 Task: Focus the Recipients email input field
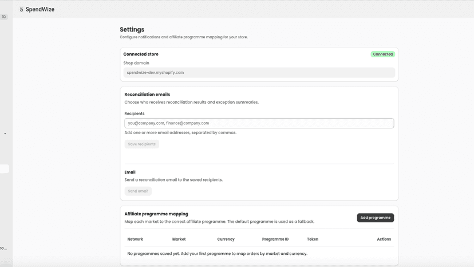tap(259, 123)
